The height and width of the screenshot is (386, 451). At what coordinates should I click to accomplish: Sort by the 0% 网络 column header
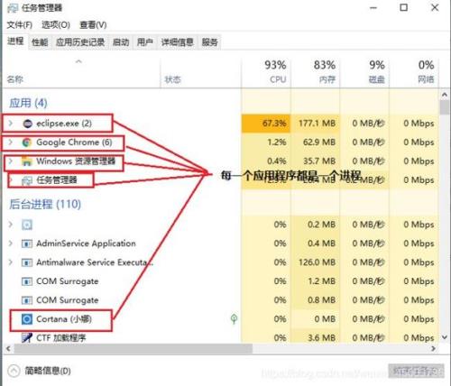point(414,73)
